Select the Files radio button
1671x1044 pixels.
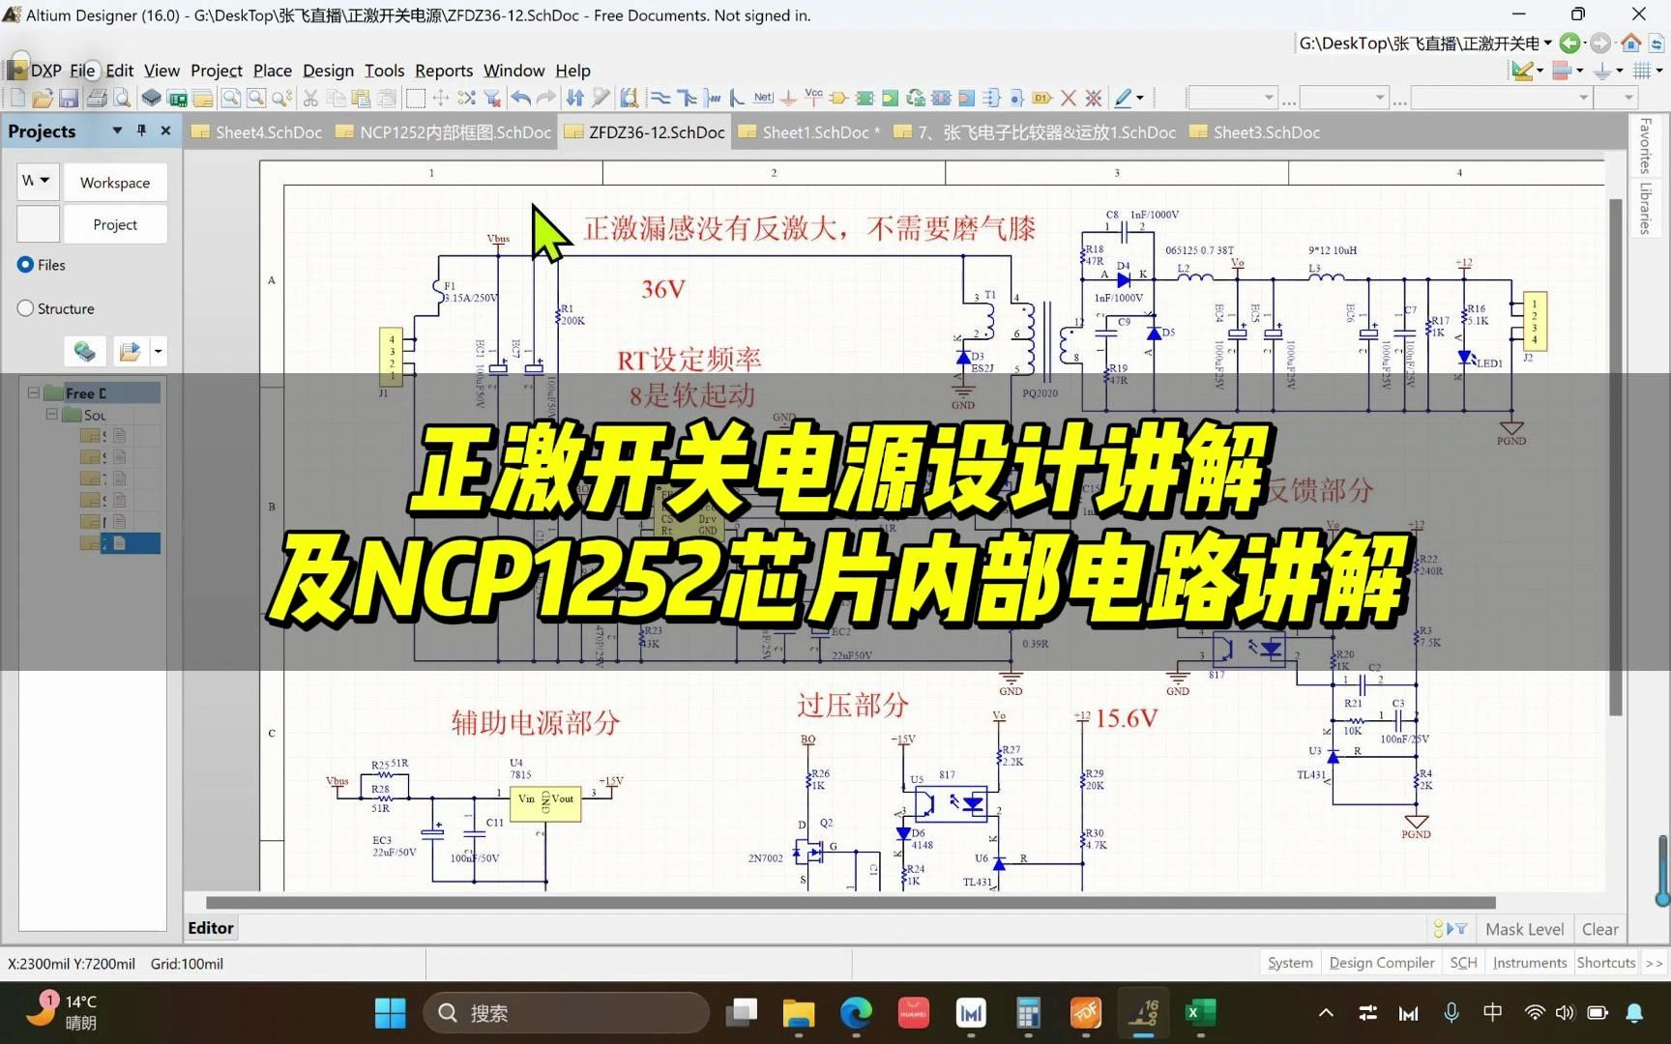24,264
